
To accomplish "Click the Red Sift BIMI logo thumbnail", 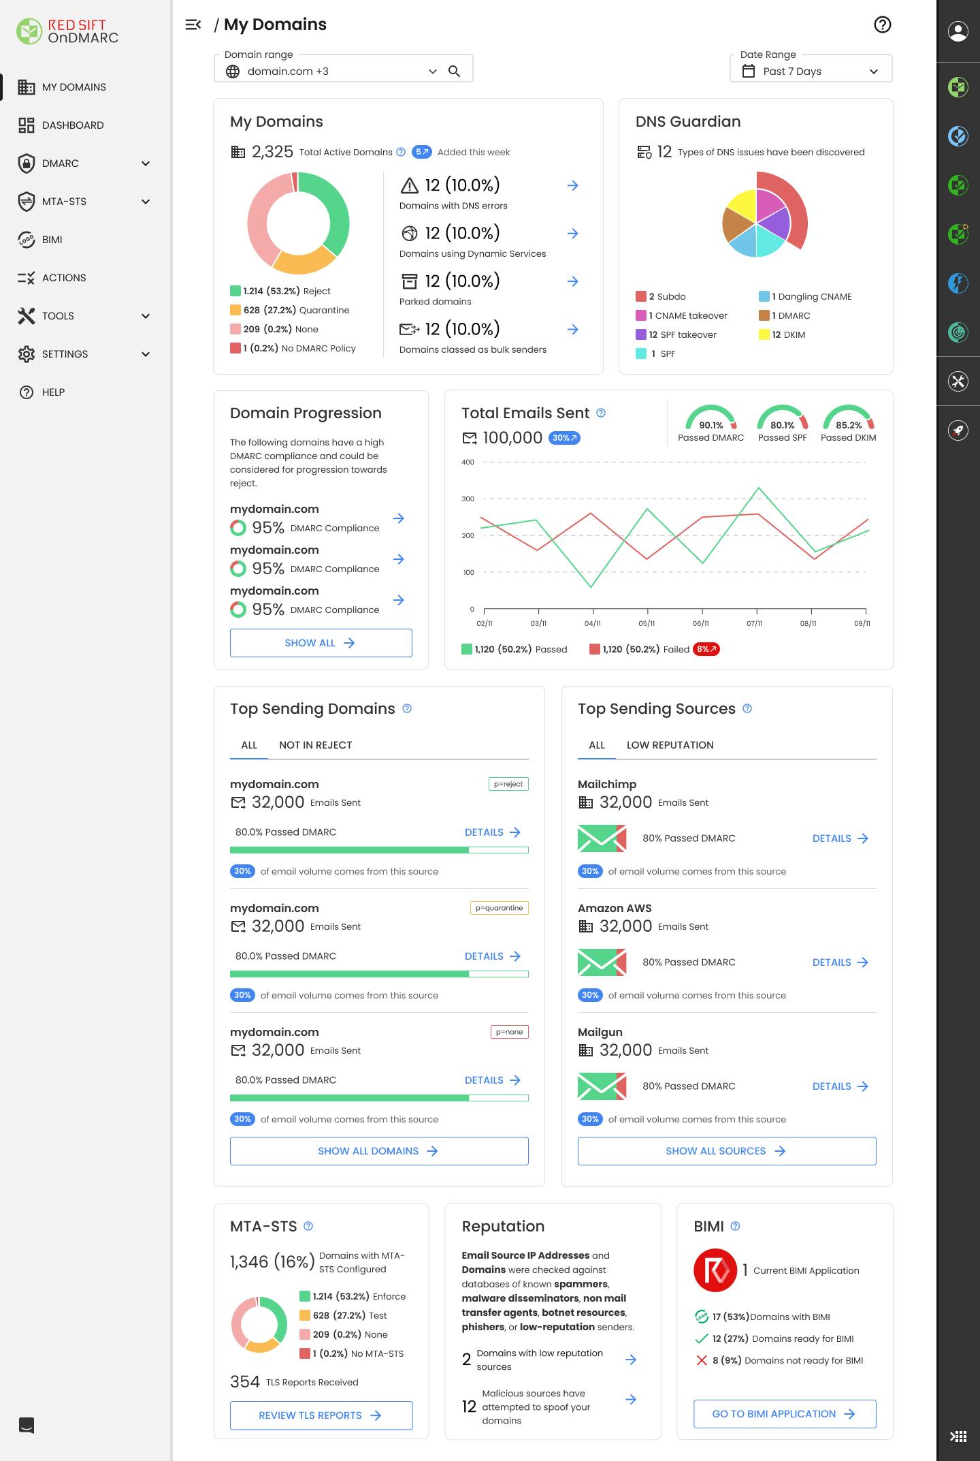I will (715, 1270).
